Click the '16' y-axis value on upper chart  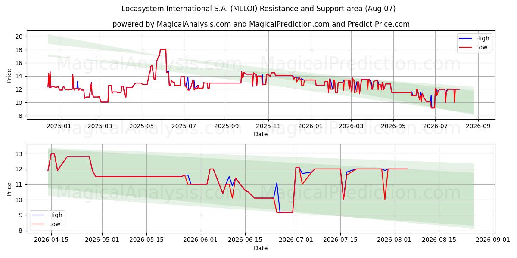pyautogui.click(x=20, y=63)
